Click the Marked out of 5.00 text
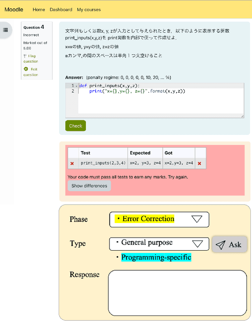The width and height of the screenshot is (252, 321). 35,46
